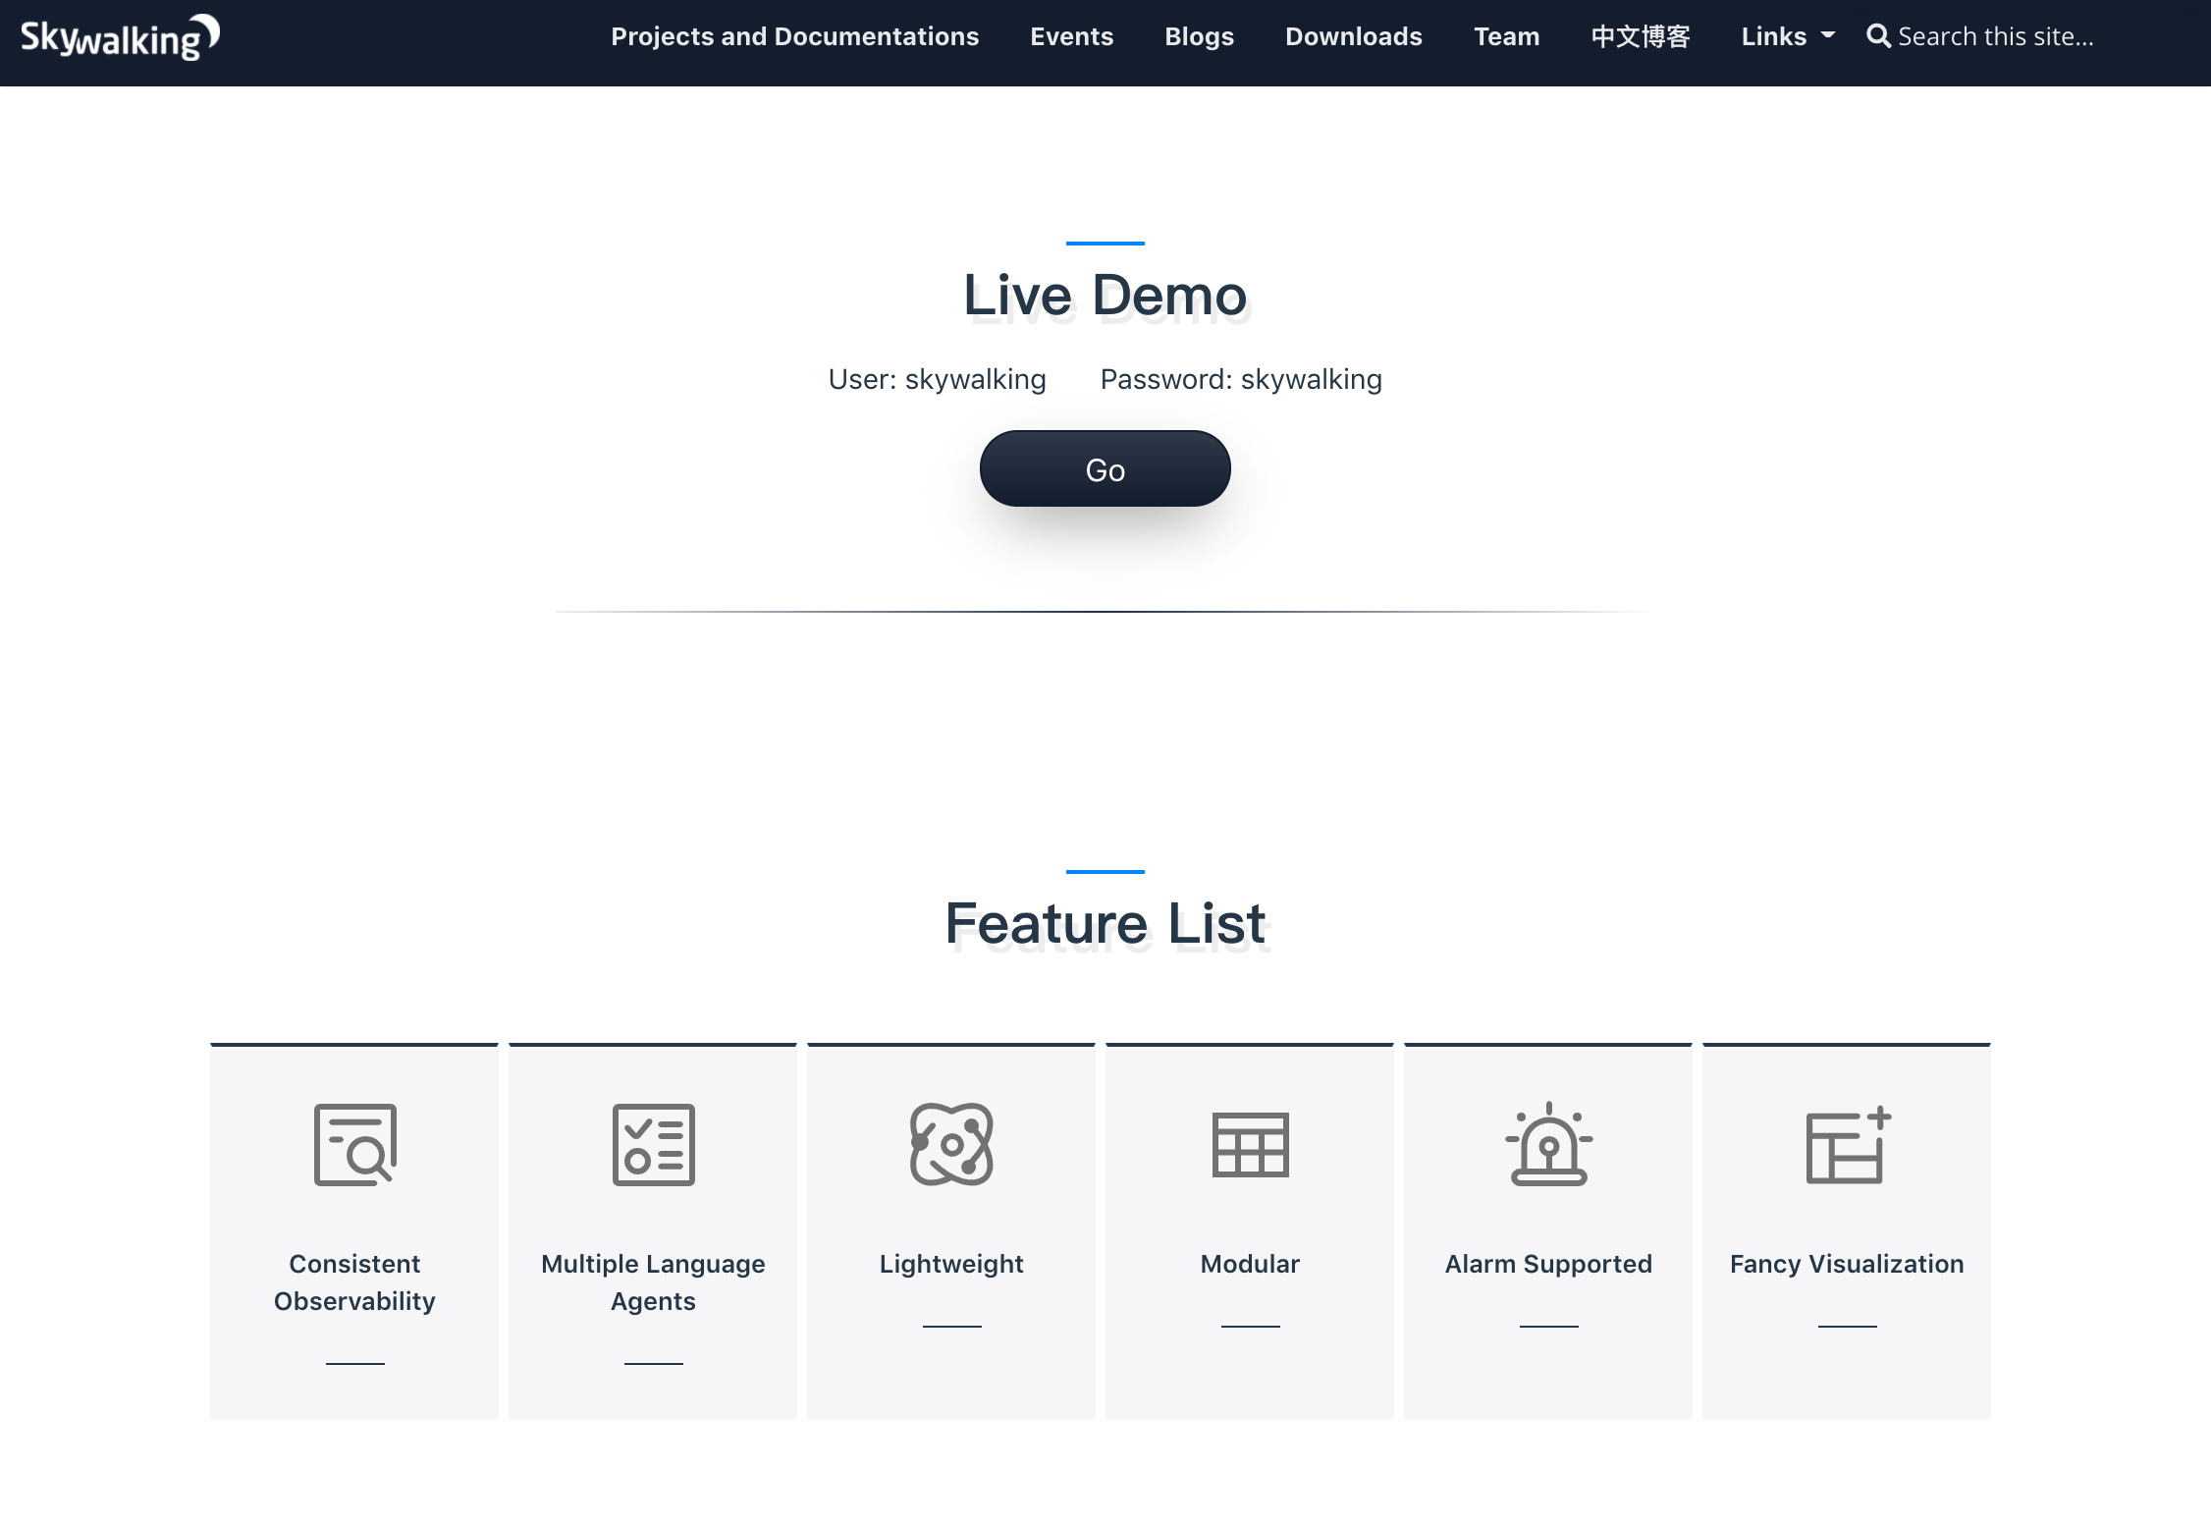Viewport: 2211px width, 1526px height.
Task: Open Projects and Documentations menu item
Action: (x=794, y=36)
